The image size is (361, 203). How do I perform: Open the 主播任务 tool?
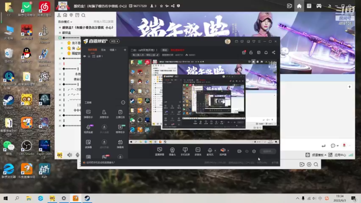[120, 114]
